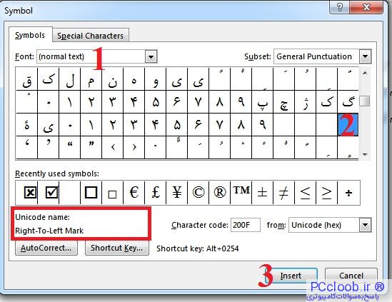The image size is (392, 302).
Task: Open the Font dropdown list
Action: point(151,56)
